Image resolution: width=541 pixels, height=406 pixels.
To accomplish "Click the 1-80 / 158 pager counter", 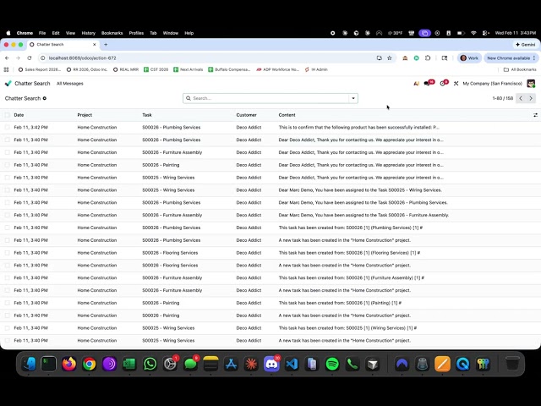I will tap(502, 98).
